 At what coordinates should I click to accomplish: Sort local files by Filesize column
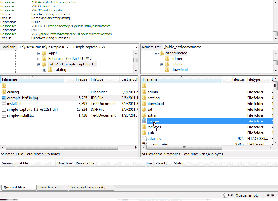(77, 79)
